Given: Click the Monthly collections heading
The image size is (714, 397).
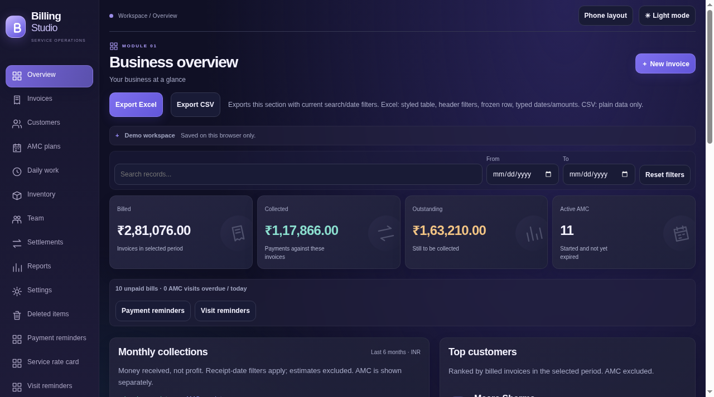Looking at the screenshot, I should (x=163, y=352).
